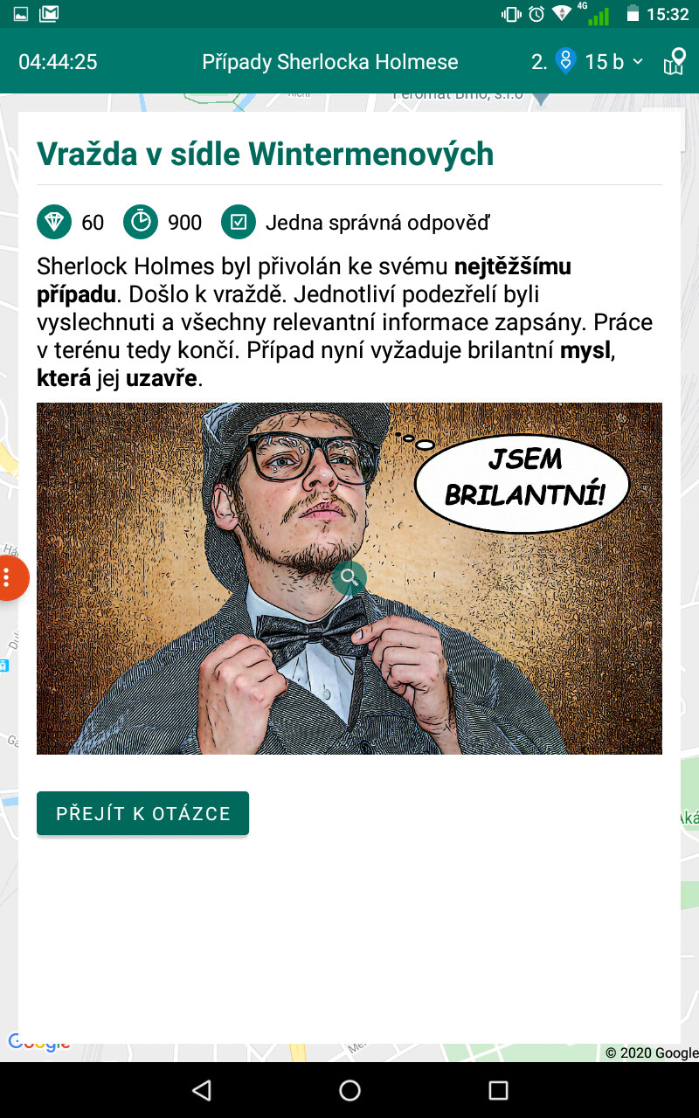Viewport: 699px width, 1118px height.
Task: Tap the checkbox answer-type icon
Action: [x=239, y=222]
